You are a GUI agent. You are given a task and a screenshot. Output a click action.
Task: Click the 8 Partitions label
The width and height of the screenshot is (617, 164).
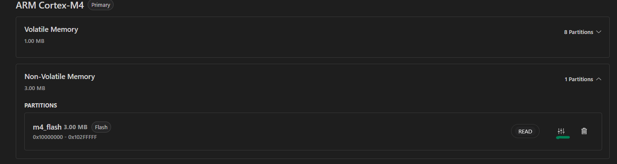point(578,32)
